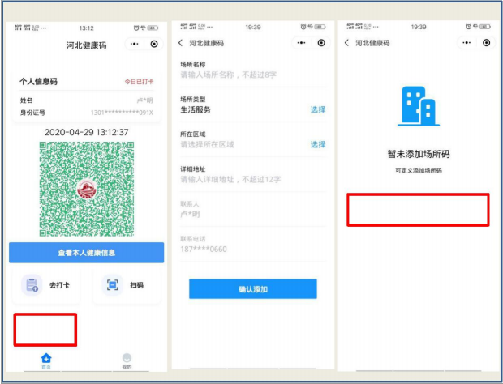Screen dimensions: 503x384
Task: Choose a venue type via 选择 beside 生活服务
Action: pos(318,109)
